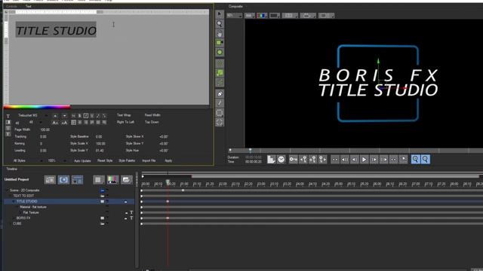Toggle visibility of TITLE STUDIO track
The height and width of the screenshot is (271, 483).
point(103,202)
